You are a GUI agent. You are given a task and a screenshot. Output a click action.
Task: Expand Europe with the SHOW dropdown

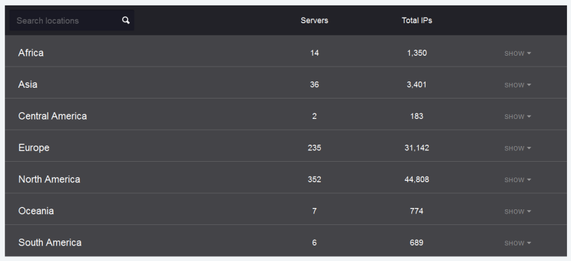[x=517, y=148]
